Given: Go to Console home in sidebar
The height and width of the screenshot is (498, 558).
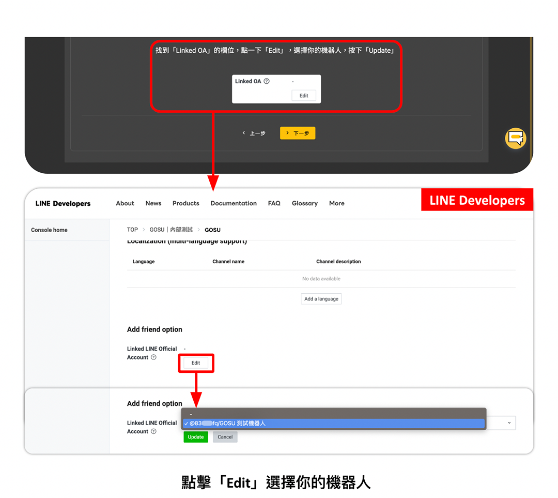Looking at the screenshot, I should click(49, 230).
